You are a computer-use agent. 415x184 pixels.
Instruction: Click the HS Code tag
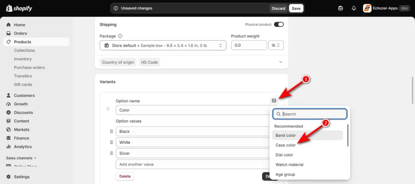click(x=149, y=62)
